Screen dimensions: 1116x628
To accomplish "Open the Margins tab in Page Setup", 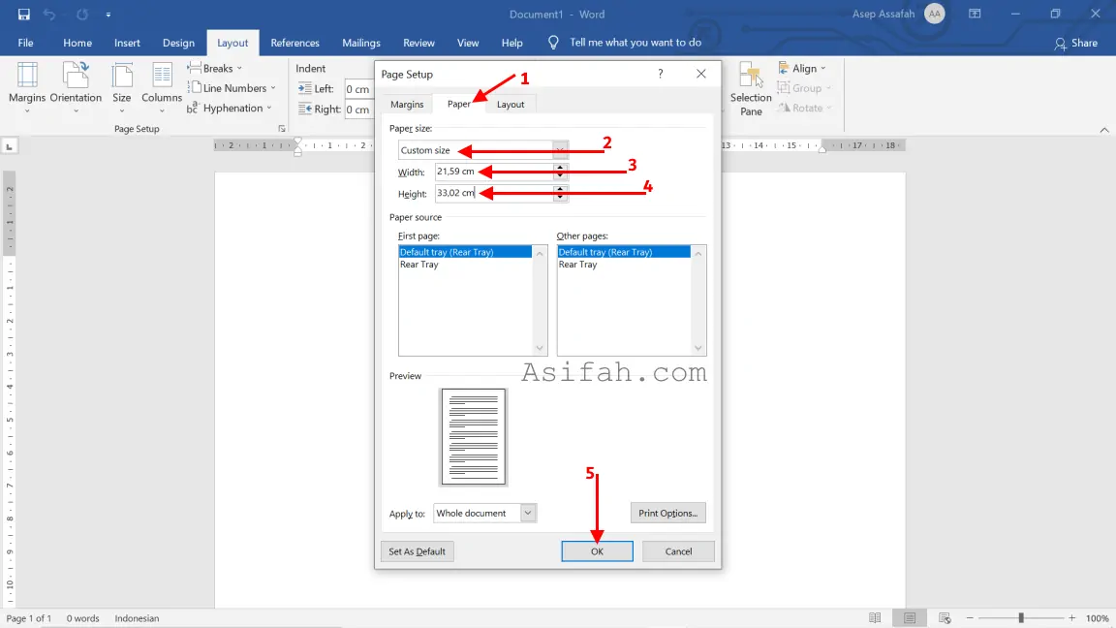I will pyautogui.click(x=407, y=104).
